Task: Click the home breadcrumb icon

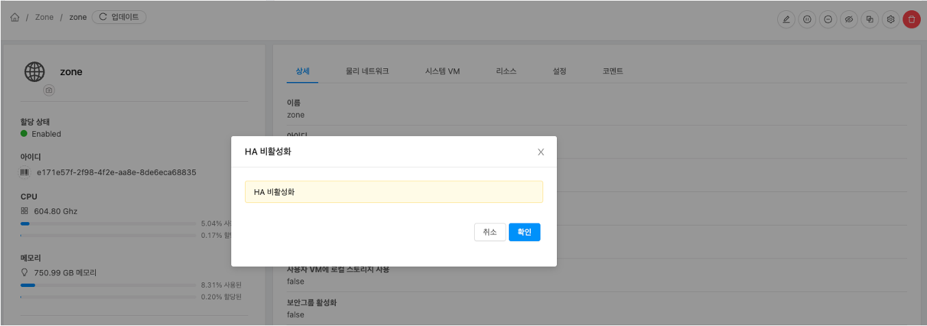Action: [x=14, y=17]
